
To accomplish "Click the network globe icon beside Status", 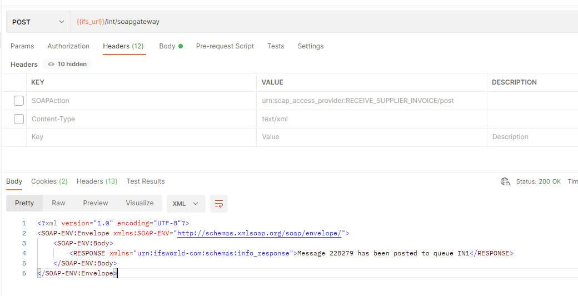I will [x=505, y=181].
